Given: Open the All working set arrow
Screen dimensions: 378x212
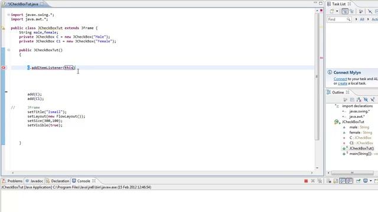Looking at the screenshot, I should click(x=356, y=19).
